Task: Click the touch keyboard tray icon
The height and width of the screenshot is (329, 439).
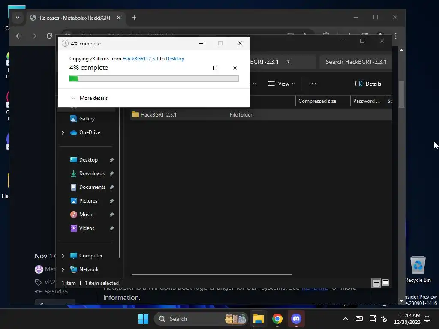Action: click(359, 319)
